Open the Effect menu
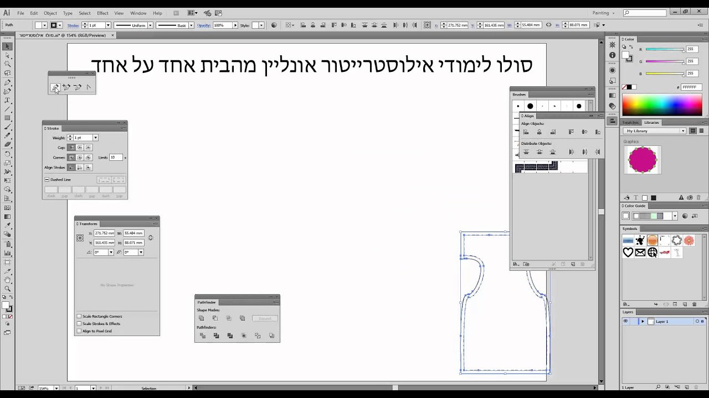The image size is (709, 398). (x=102, y=13)
